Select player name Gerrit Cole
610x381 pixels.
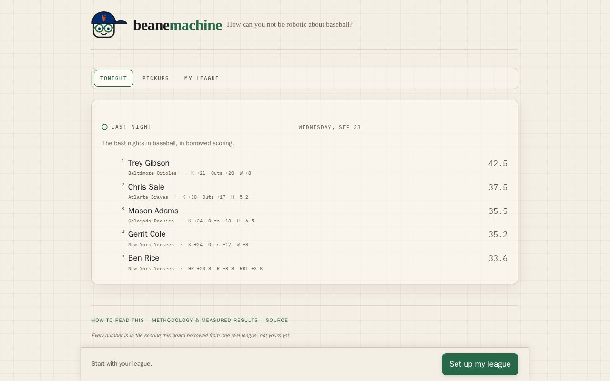[x=147, y=234]
